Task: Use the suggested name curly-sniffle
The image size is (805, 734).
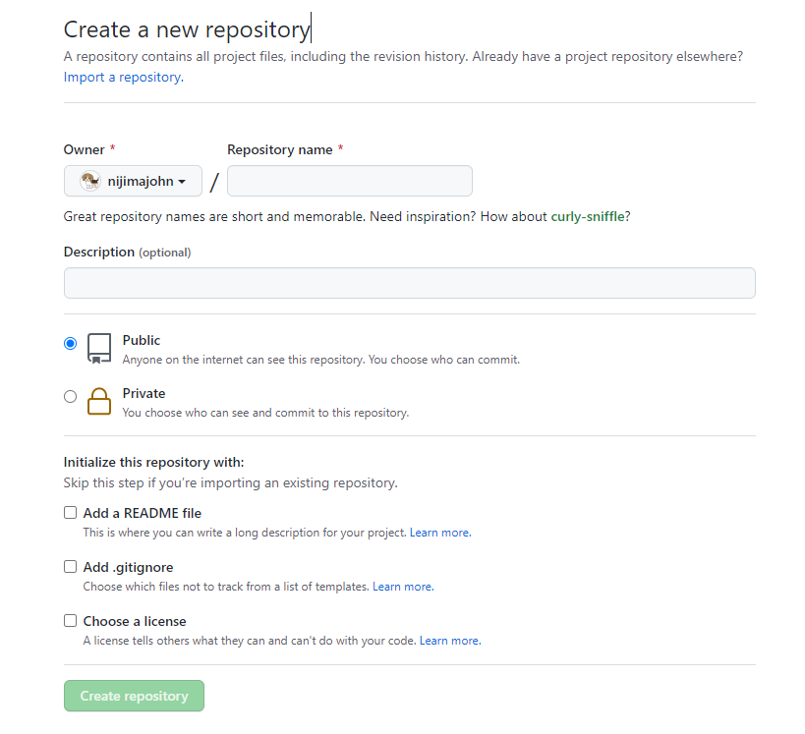Action: click(x=588, y=216)
